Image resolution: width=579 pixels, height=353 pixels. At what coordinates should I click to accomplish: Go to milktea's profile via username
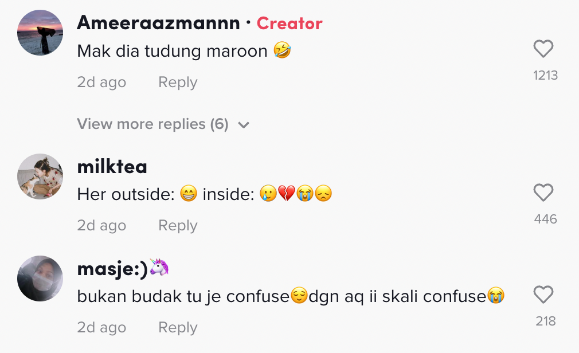click(112, 167)
